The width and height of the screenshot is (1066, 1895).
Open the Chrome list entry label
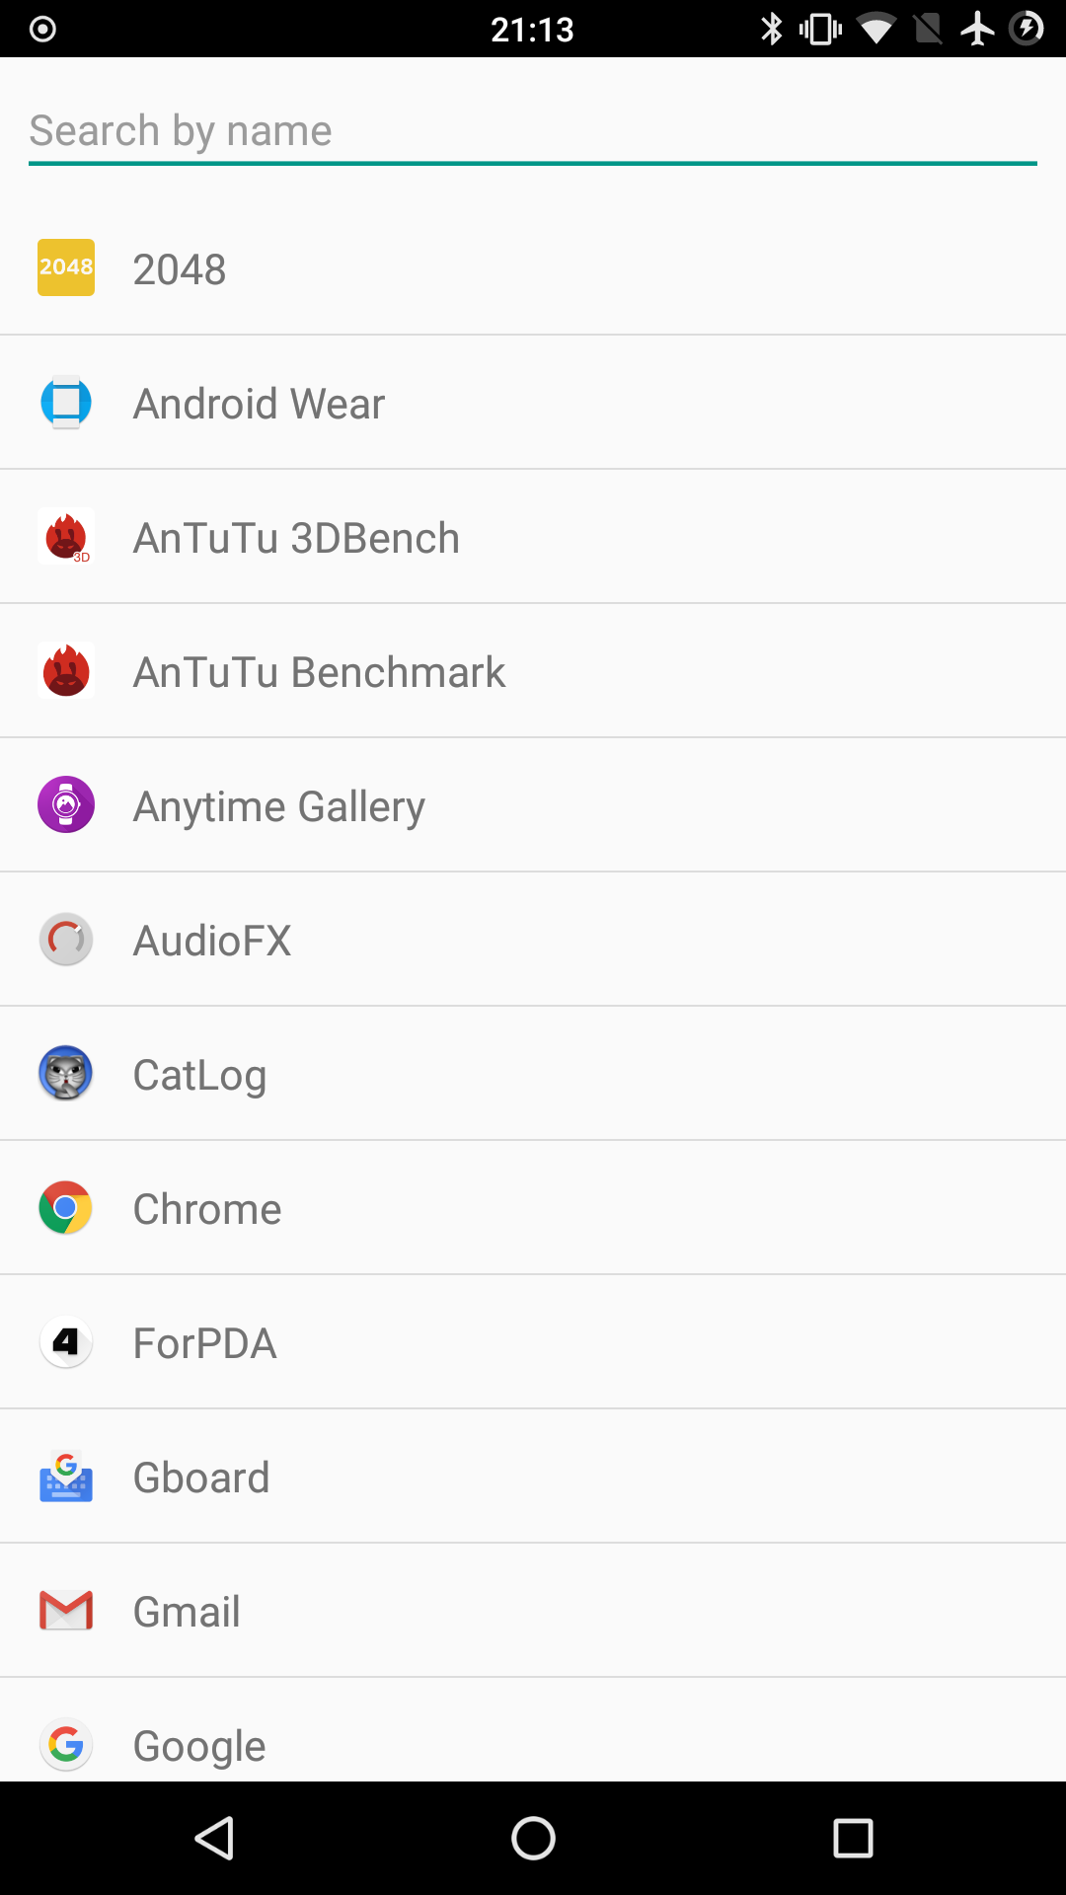(x=207, y=1209)
